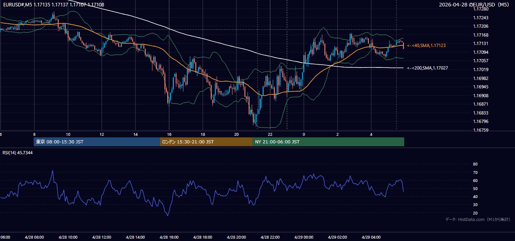Click the 4/28 18:00 bottom time label
The width and height of the screenshot is (515, 241).
coord(203,237)
